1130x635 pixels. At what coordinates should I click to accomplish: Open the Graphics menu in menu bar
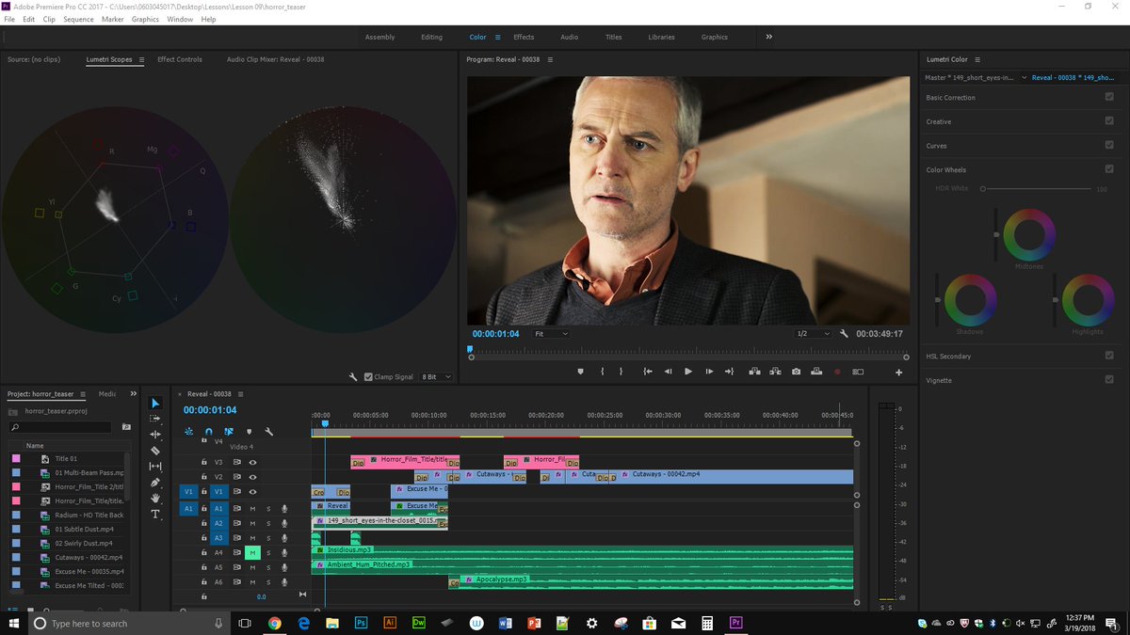click(x=145, y=18)
